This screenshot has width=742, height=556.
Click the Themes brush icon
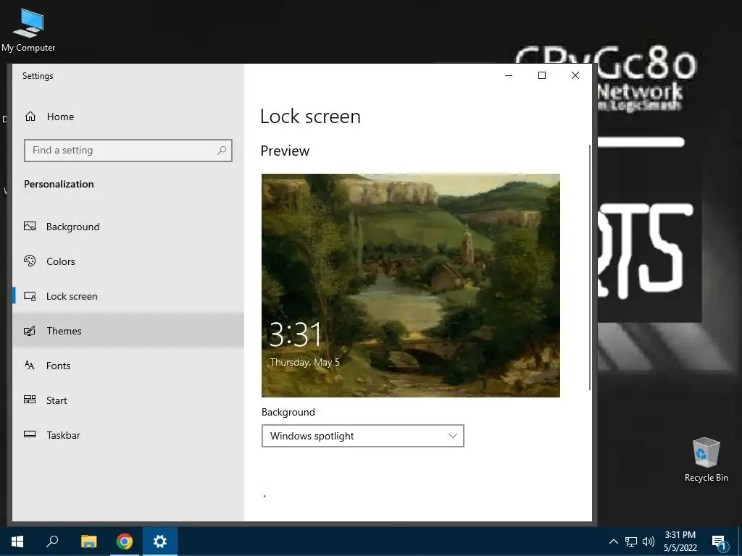pyautogui.click(x=30, y=330)
